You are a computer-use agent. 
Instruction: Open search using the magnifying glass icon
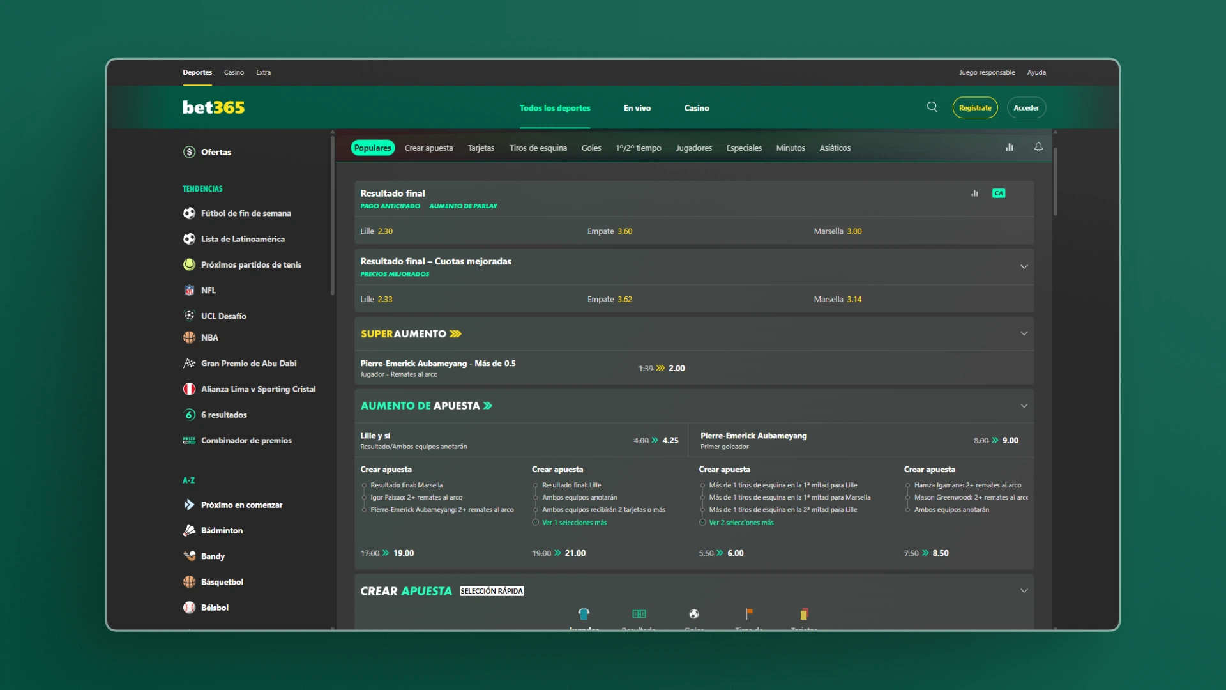932,107
